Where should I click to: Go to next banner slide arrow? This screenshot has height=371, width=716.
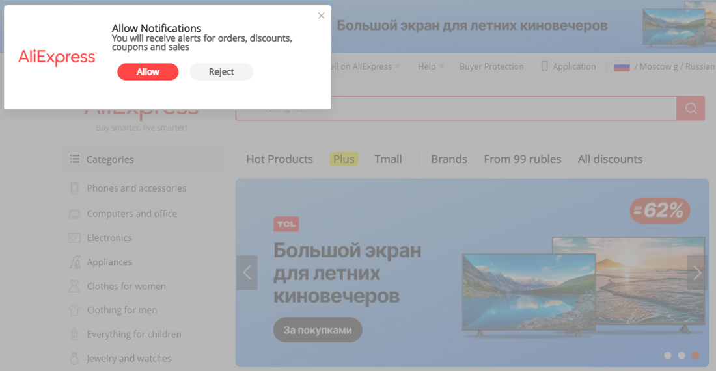tap(697, 272)
